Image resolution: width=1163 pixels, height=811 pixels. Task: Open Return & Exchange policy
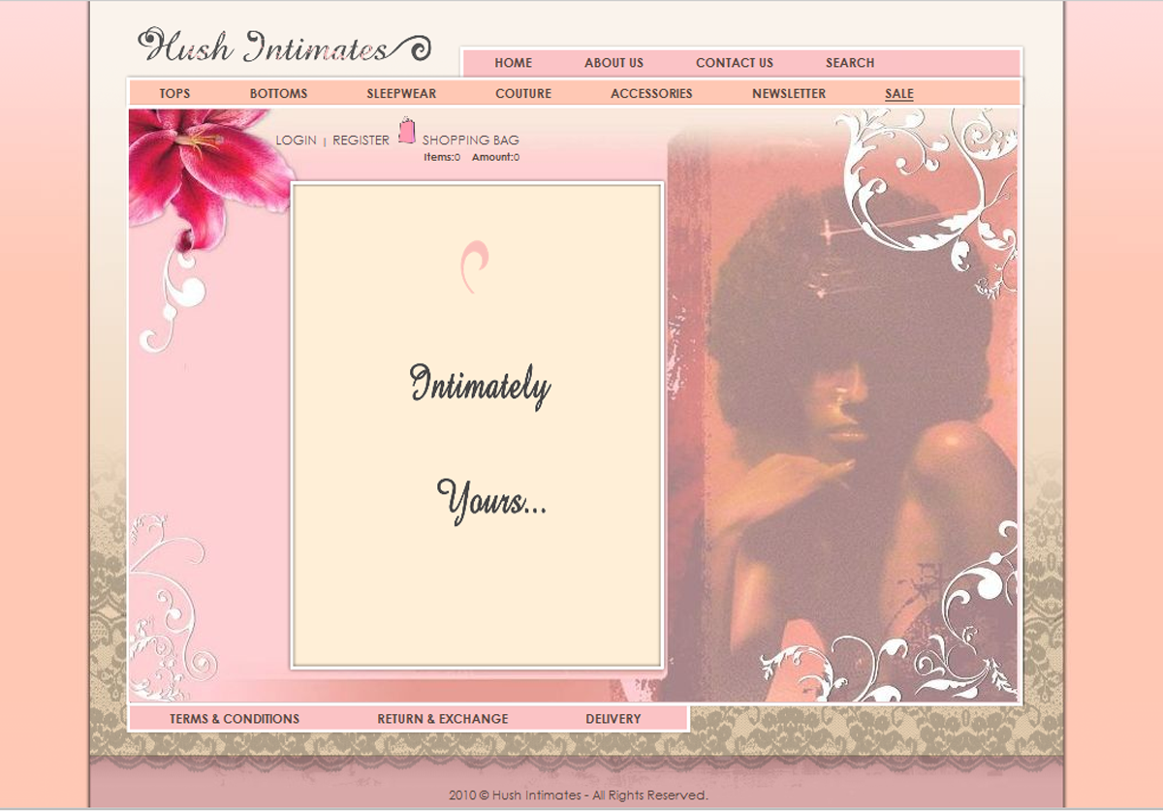tap(442, 719)
